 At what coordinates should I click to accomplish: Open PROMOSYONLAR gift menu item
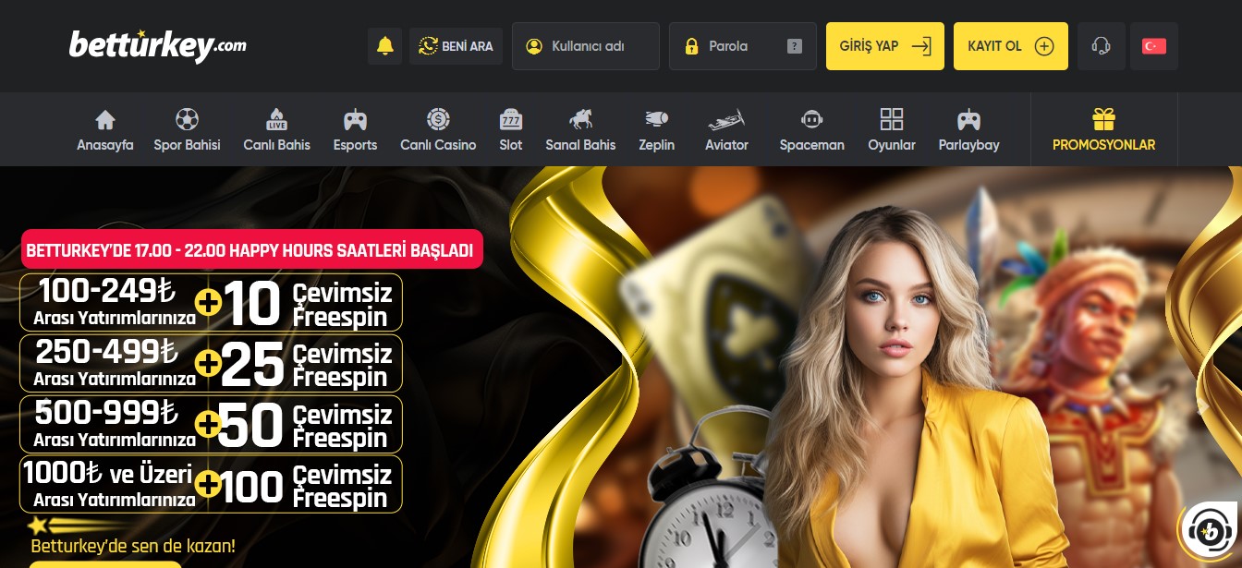click(1103, 130)
